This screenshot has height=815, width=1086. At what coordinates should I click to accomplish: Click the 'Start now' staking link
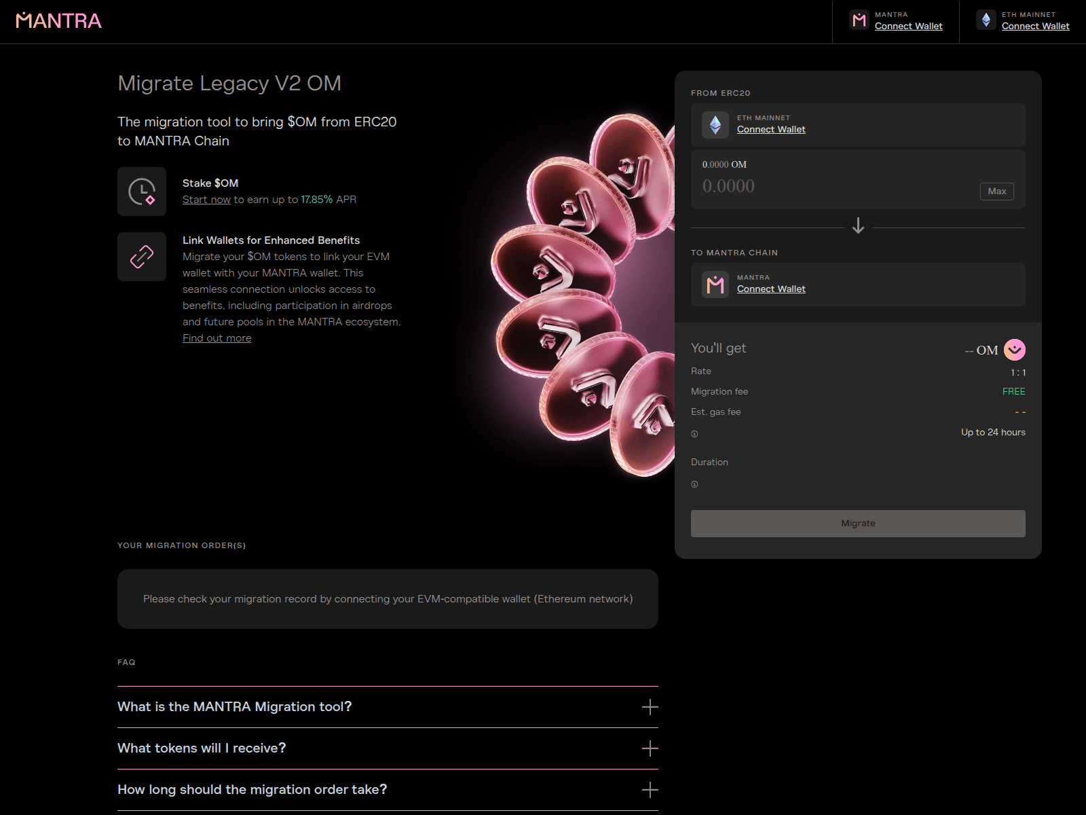(x=206, y=199)
